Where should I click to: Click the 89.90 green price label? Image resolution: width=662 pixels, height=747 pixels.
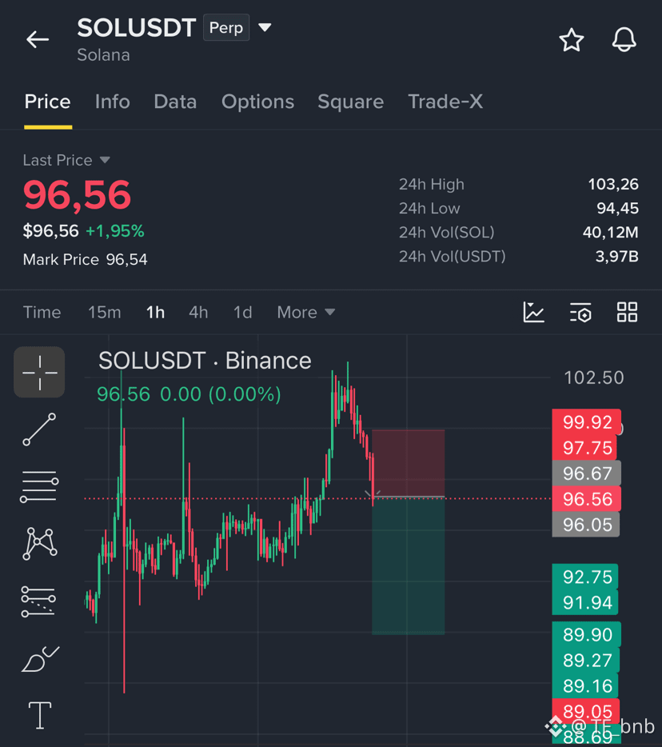[x=587, y=634]
